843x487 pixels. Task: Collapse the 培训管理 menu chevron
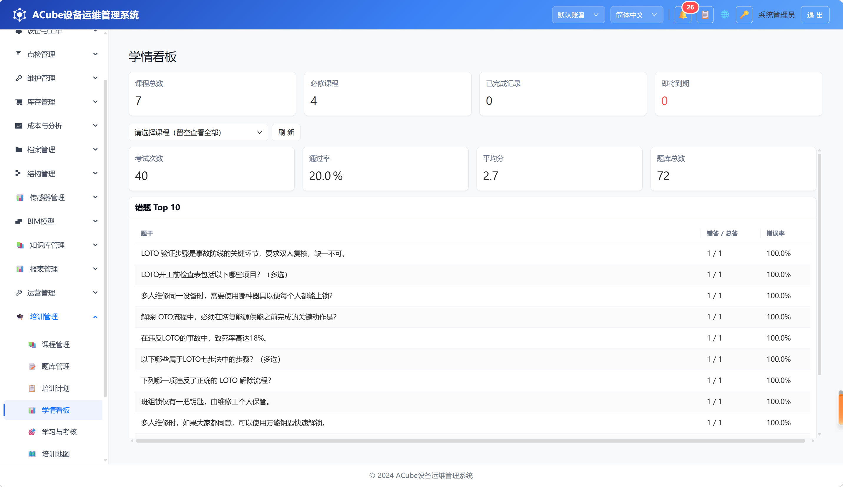[95, 317]
